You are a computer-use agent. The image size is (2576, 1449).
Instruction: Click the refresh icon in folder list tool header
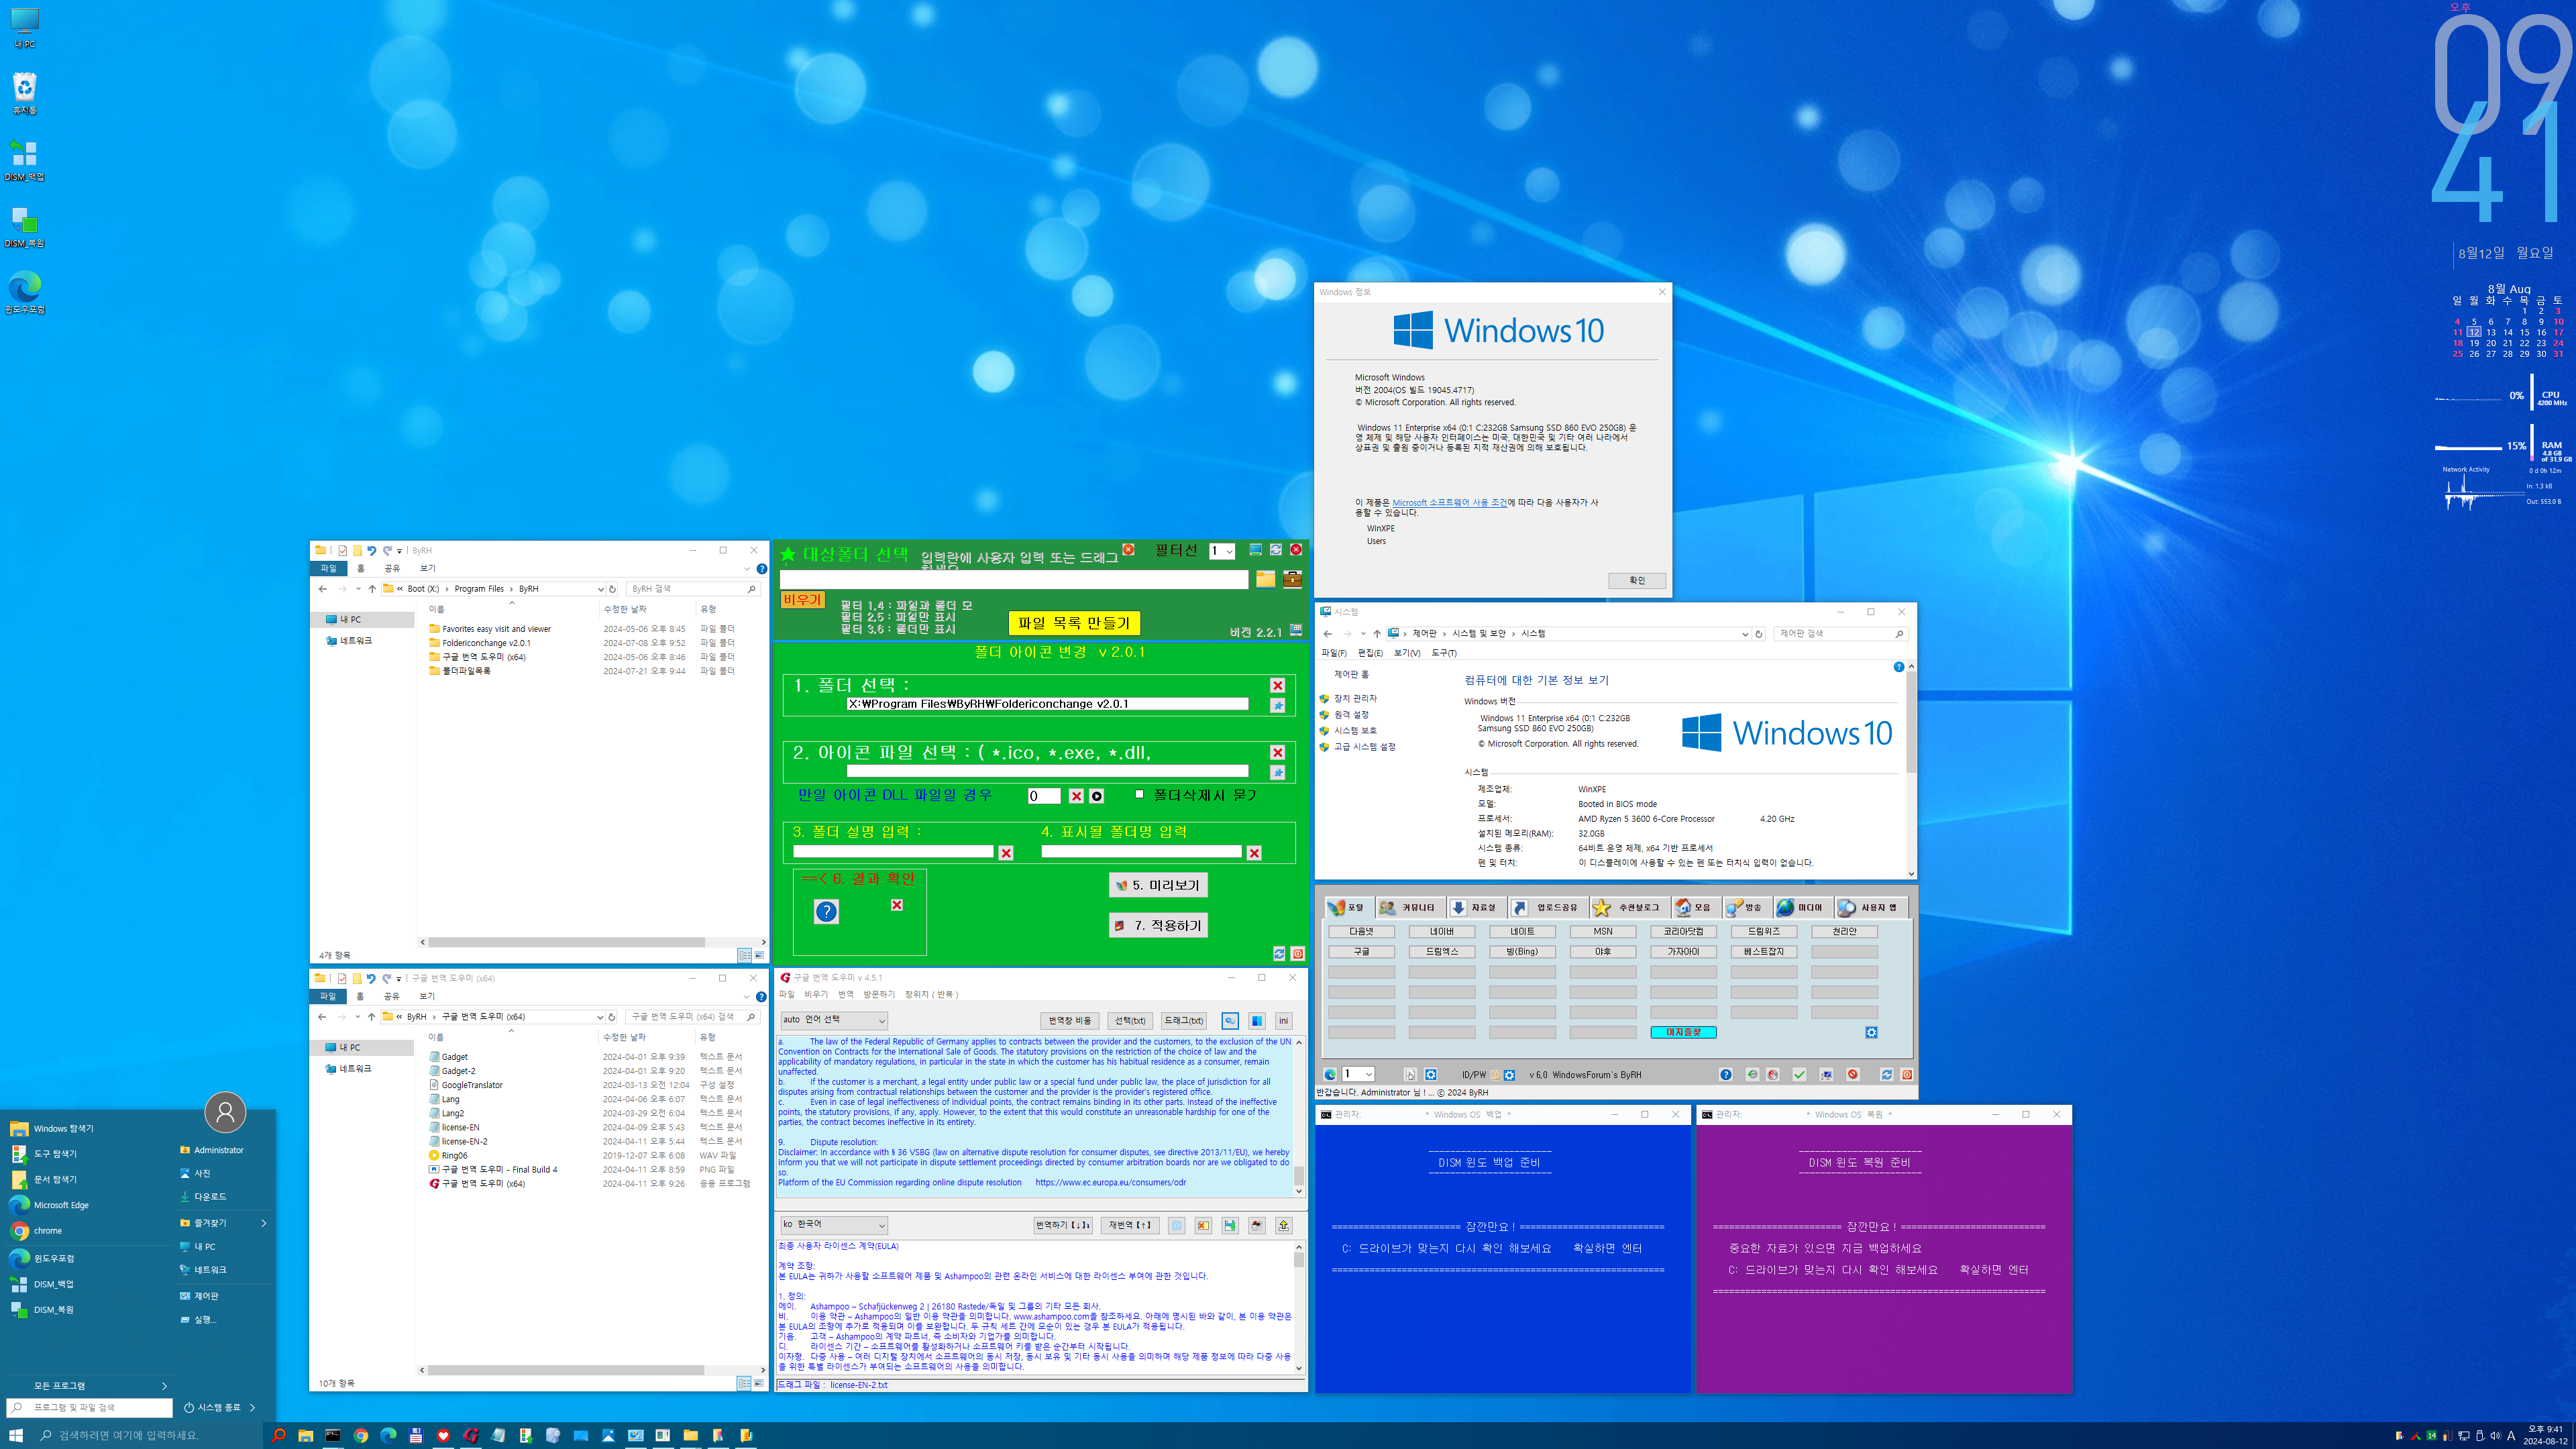(x=1276, y=549)
